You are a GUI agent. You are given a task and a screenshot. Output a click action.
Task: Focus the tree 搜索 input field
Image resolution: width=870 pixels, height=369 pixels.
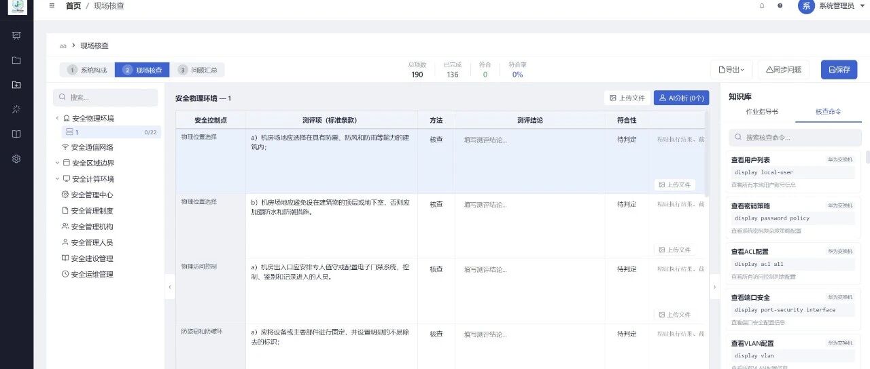[105, 98]
